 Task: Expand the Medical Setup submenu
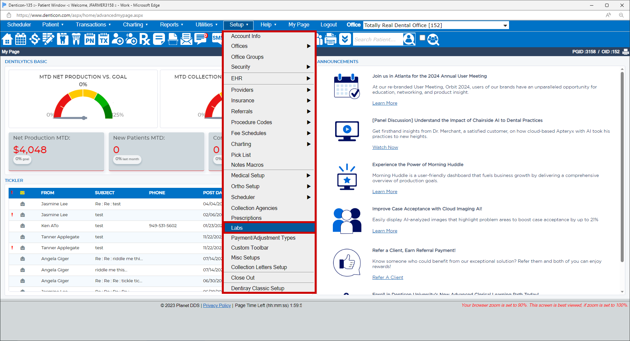coord(309,176)
